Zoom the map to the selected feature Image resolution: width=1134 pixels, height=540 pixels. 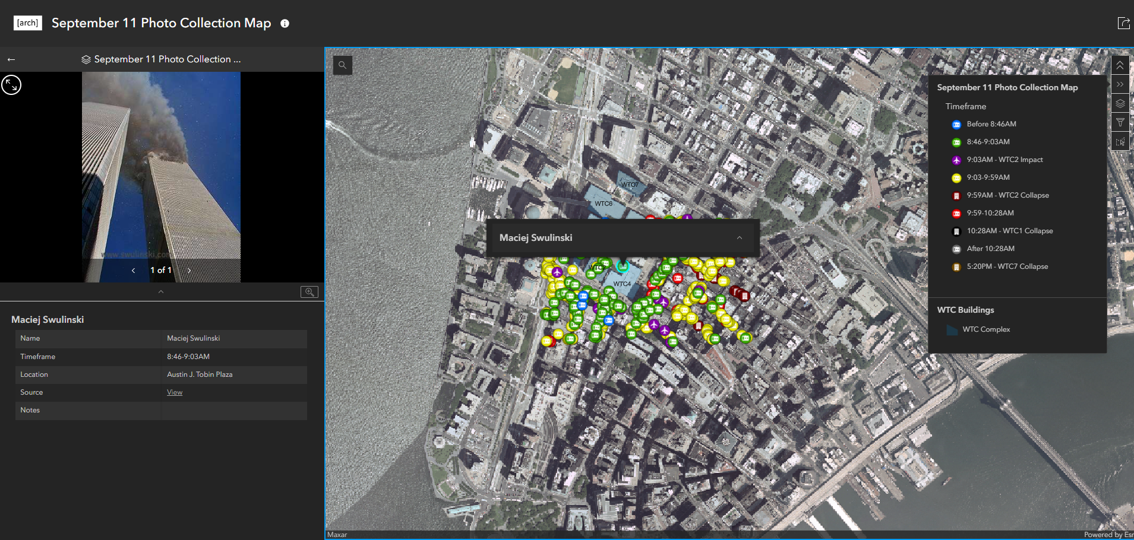[309, 292]
